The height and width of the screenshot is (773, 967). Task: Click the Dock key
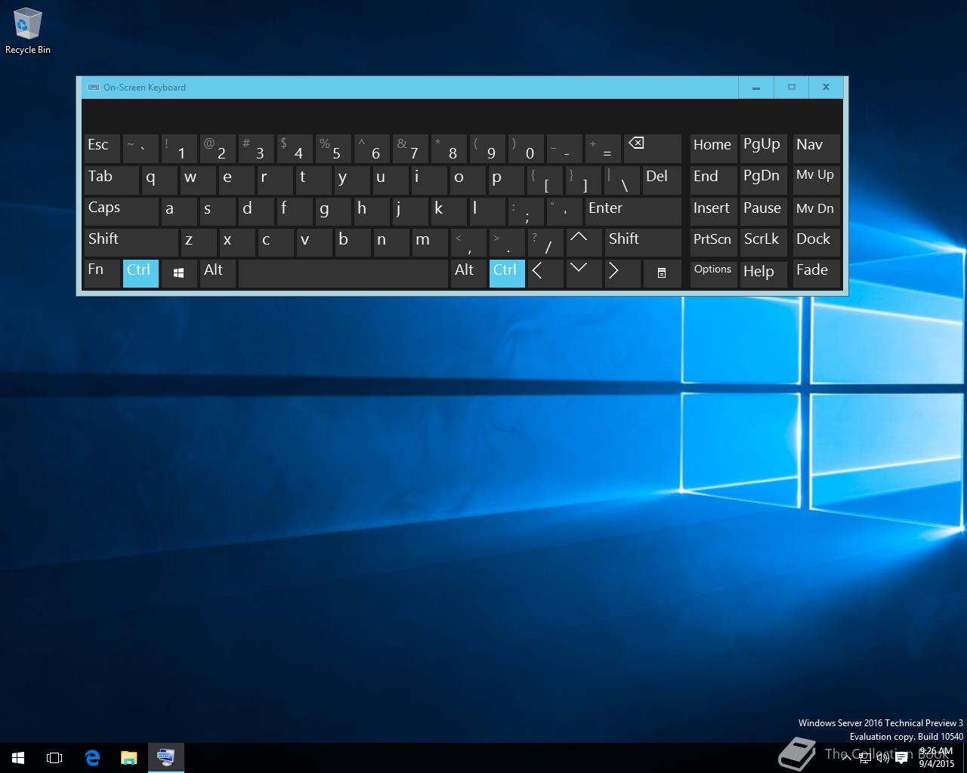coord(816,242)
